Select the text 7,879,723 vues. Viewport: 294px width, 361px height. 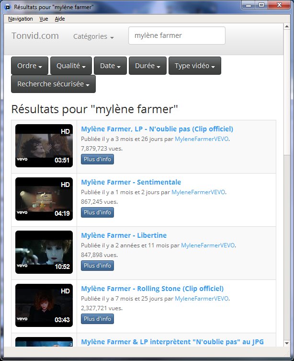click(102, 149)
